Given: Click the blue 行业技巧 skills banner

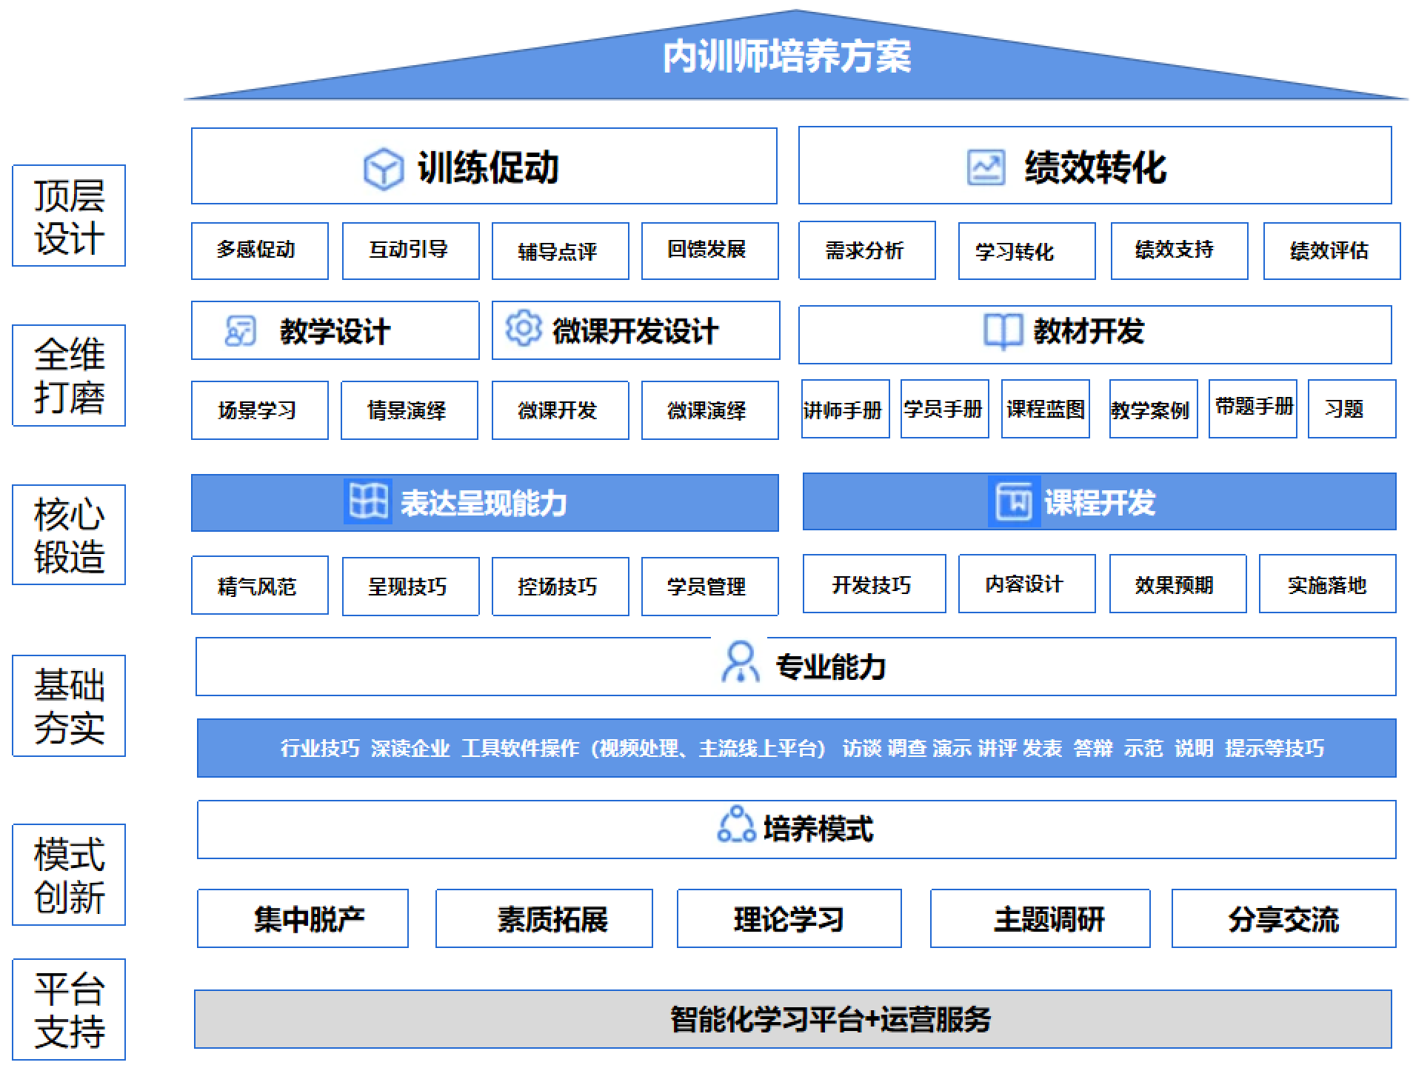Looking at the screenshot, I should pyautogui.click(x=796, y=748).
